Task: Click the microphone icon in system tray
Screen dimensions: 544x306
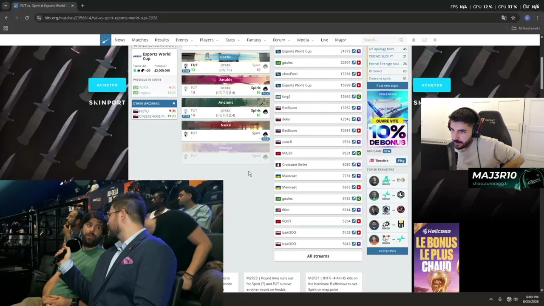Action: (500, 299)
